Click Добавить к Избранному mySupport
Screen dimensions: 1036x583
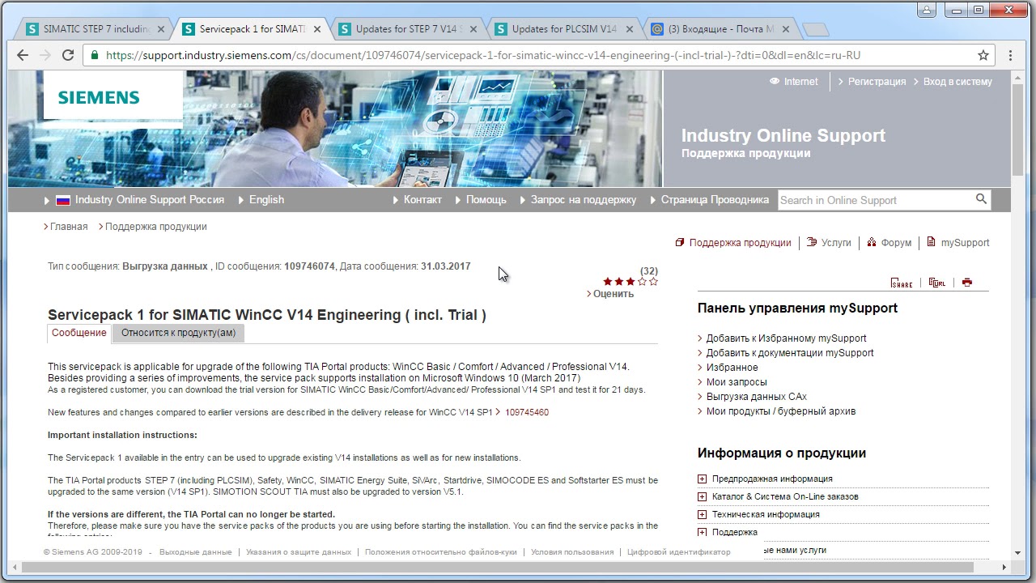(x=786, y=338)
